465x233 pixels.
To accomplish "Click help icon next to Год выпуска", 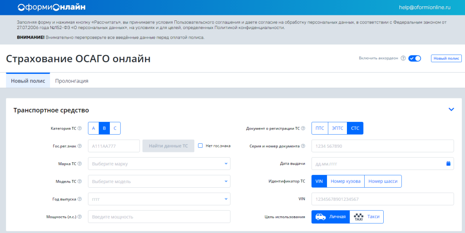I will point(79,199).
